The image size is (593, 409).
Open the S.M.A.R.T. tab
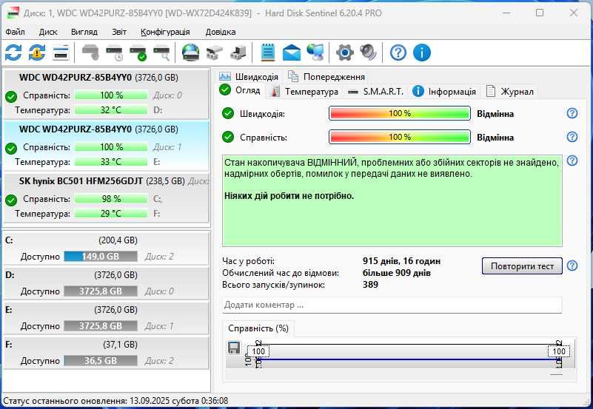(x=375, y=92)
